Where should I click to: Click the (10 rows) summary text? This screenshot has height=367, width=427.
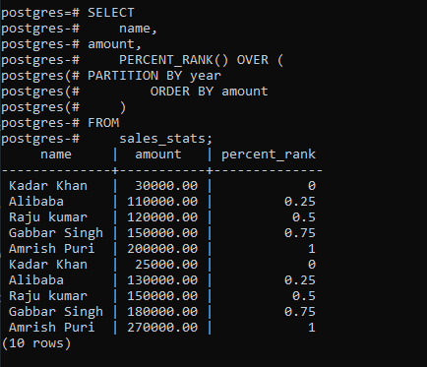click(x=36, y=343)
